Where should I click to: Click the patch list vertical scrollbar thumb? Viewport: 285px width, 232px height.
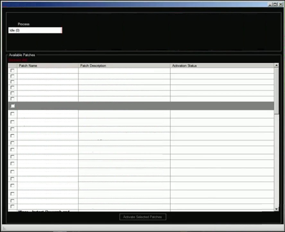(x=276, y=91)
